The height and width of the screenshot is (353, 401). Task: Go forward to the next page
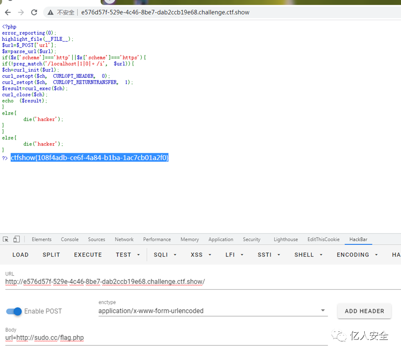pos(21,12)
